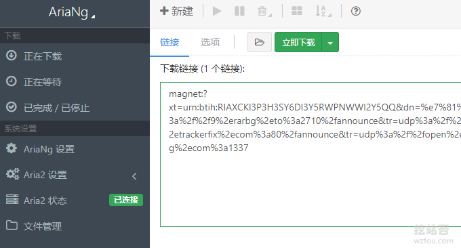Click the completed checkmark circle icon
This screenshot has width=461, height=248.
(x=12, y=107)
